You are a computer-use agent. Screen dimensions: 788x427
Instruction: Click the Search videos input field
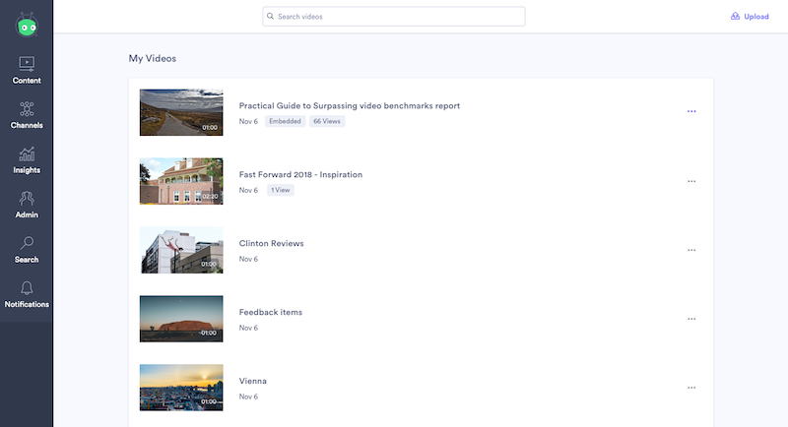(x=393, y=17)
